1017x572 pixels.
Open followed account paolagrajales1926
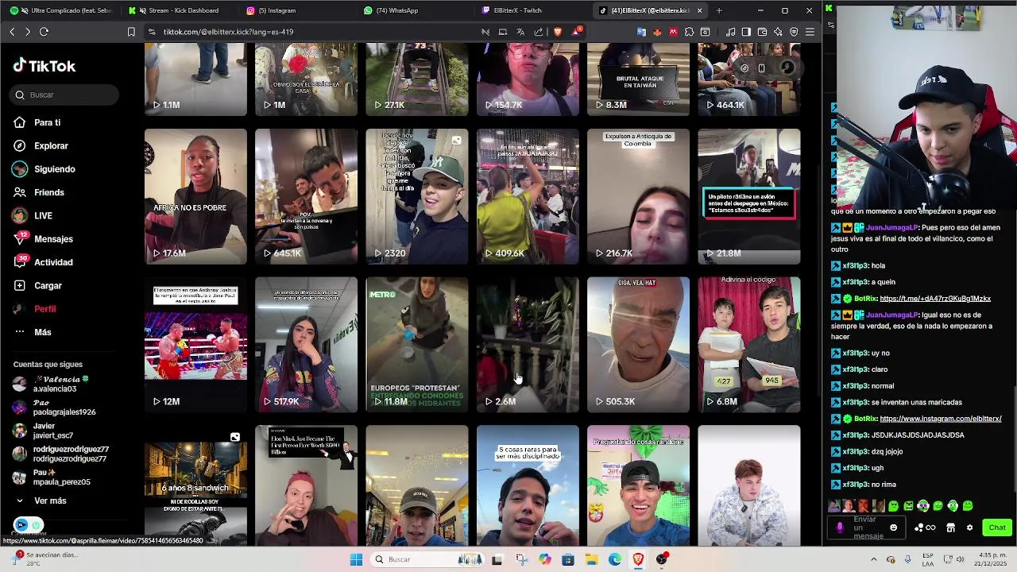tap(54, 408)
